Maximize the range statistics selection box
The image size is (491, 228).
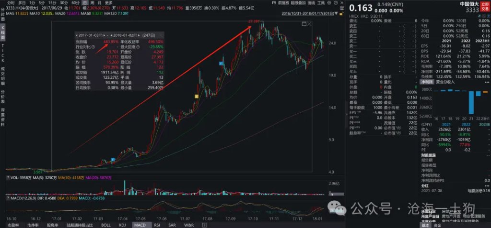click(304, 24)
